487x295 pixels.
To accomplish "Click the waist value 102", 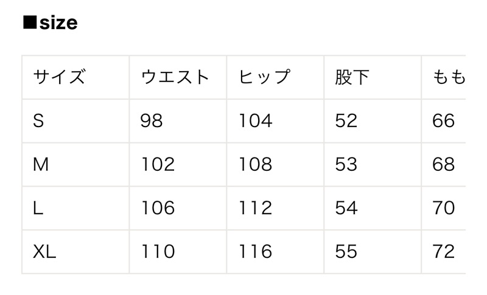I will [x=158, y=164].
